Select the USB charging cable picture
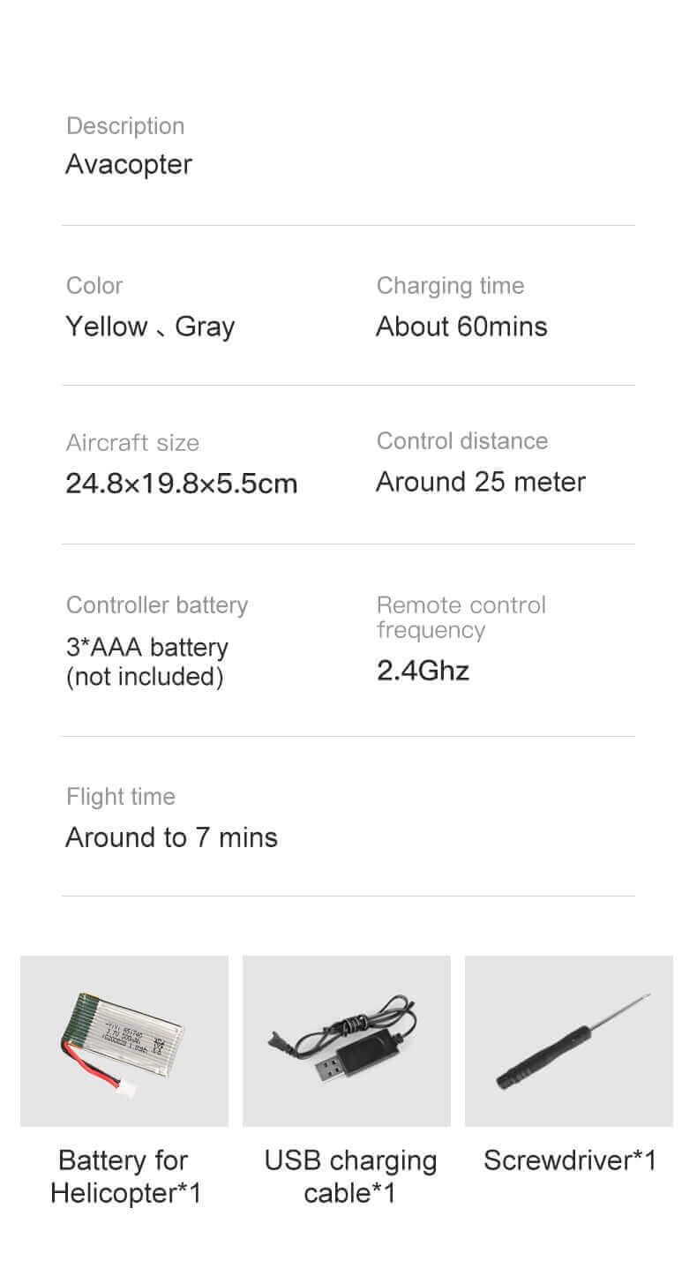The height and width of the screenshot is (1261, 697). coord(347,1040)
